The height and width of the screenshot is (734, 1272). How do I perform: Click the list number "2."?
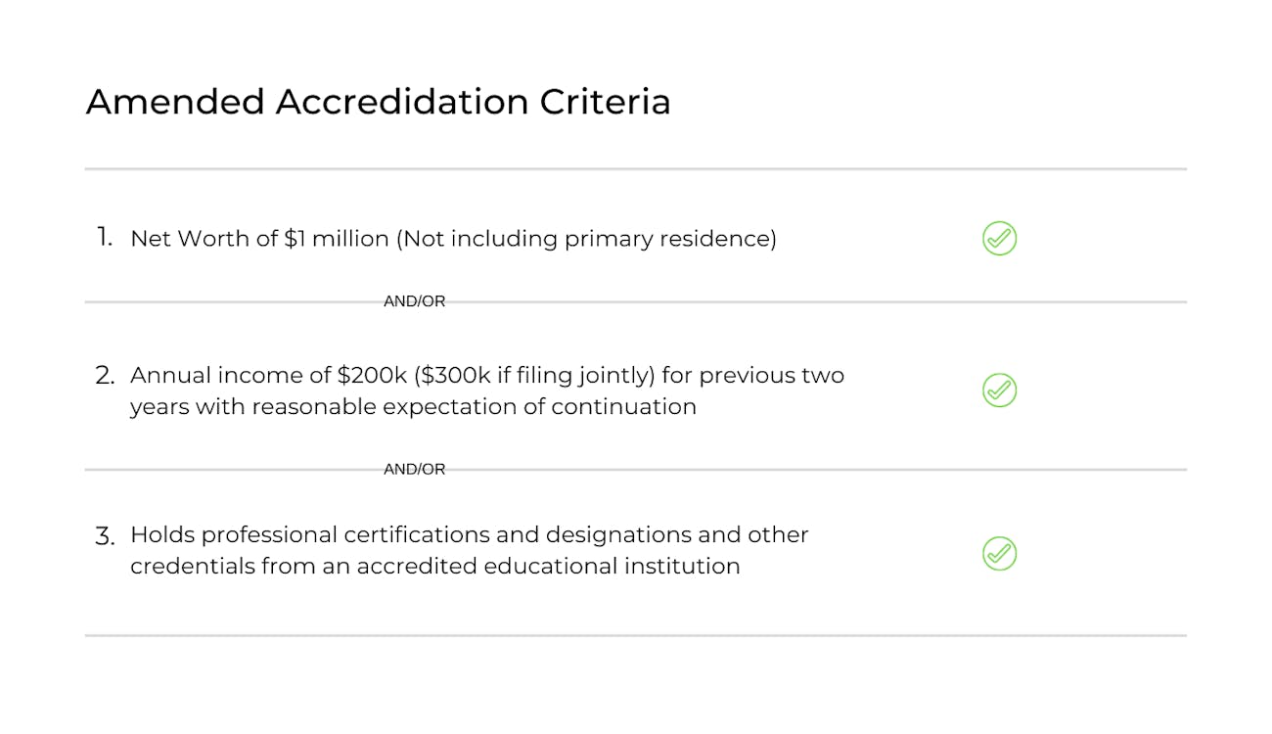point(106,374)
